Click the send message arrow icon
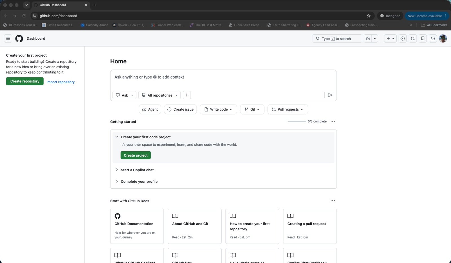 [x=330, y=95]
